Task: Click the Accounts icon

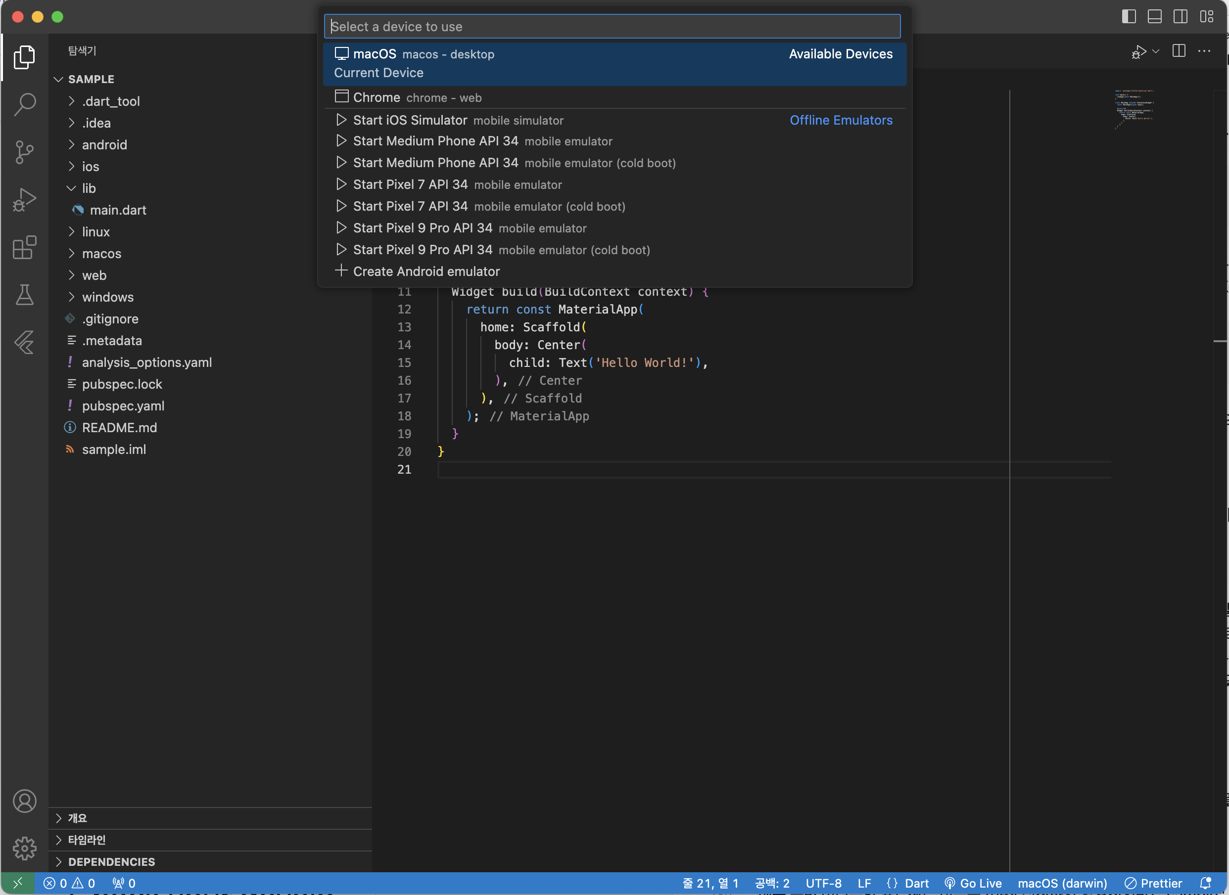Action: pos(24,801)
